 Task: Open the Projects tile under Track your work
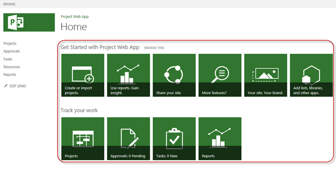point(83,138)
